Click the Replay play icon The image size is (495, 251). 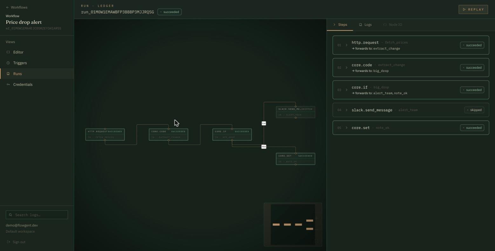[464, 10]
